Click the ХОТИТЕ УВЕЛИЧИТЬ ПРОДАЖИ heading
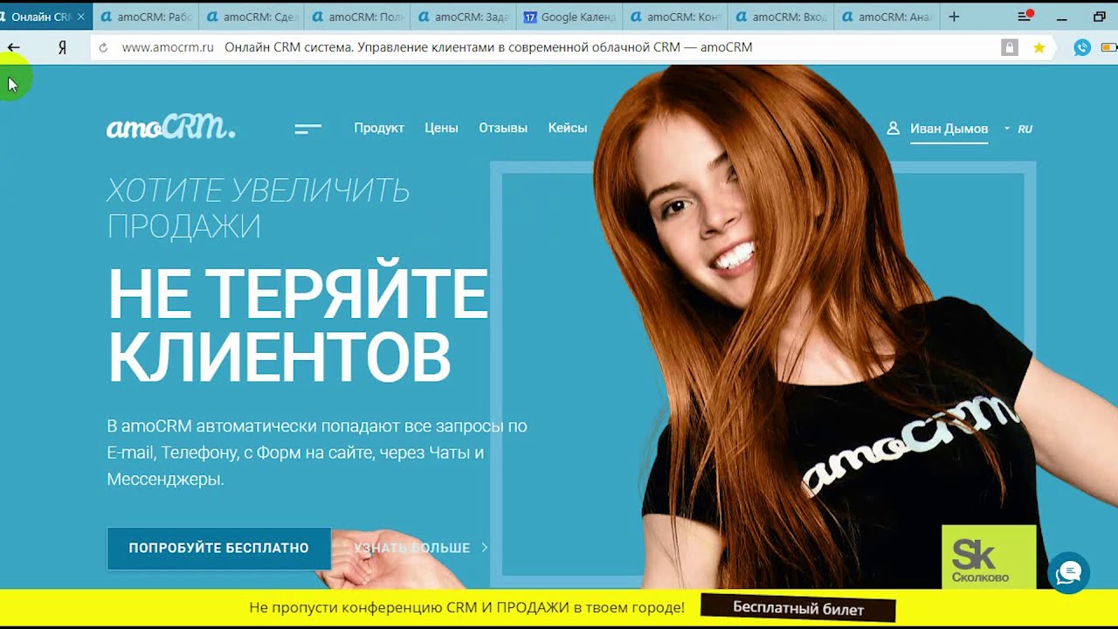The height and width of the screenshot is (629, 1118). pos(258,208)
